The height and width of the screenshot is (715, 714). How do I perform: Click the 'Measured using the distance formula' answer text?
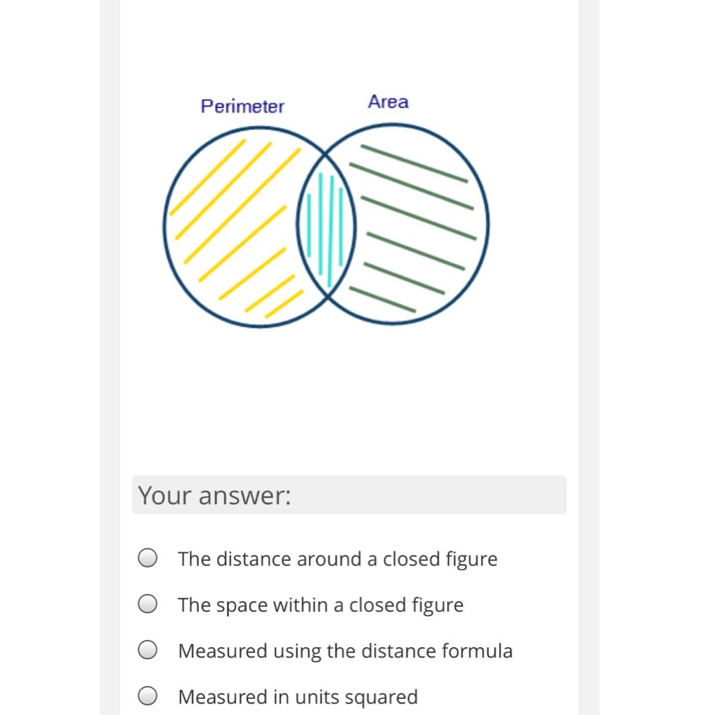coord(345,651)
